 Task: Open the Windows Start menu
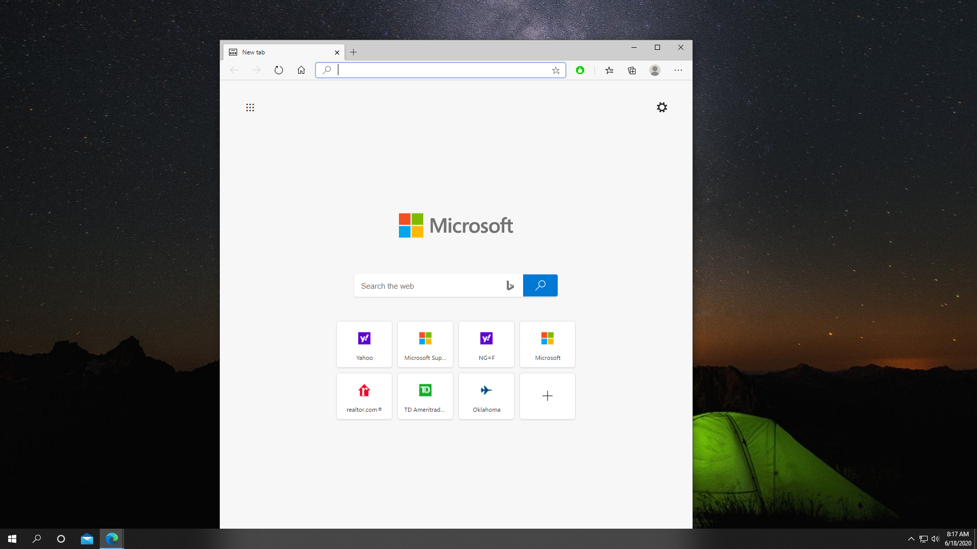click(12, 539)
